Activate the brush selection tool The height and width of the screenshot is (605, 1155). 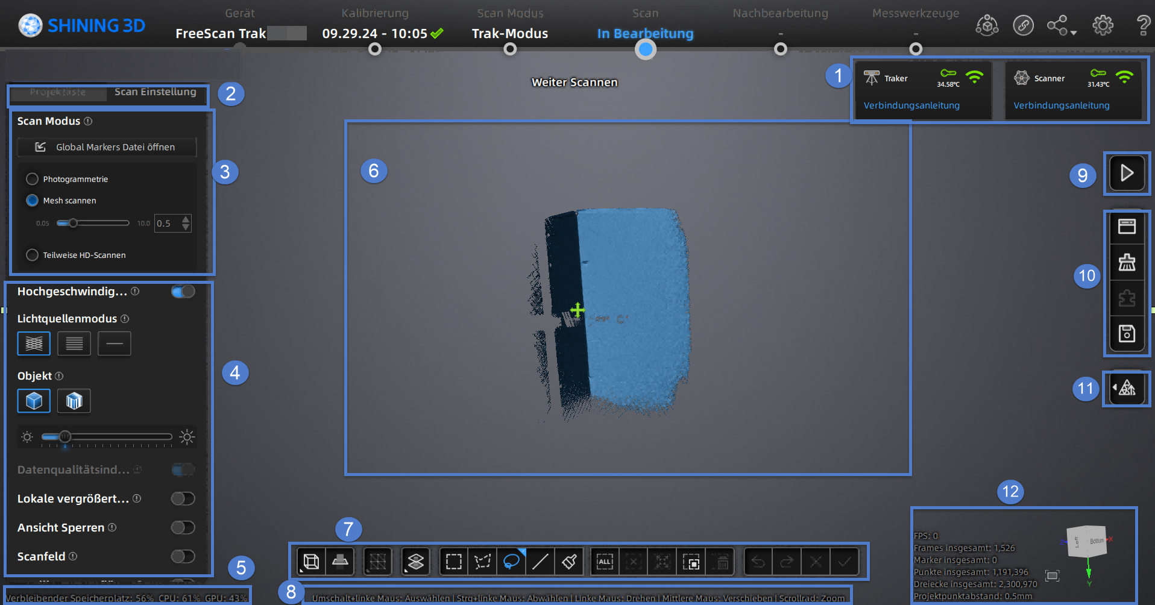pos(569,562)
